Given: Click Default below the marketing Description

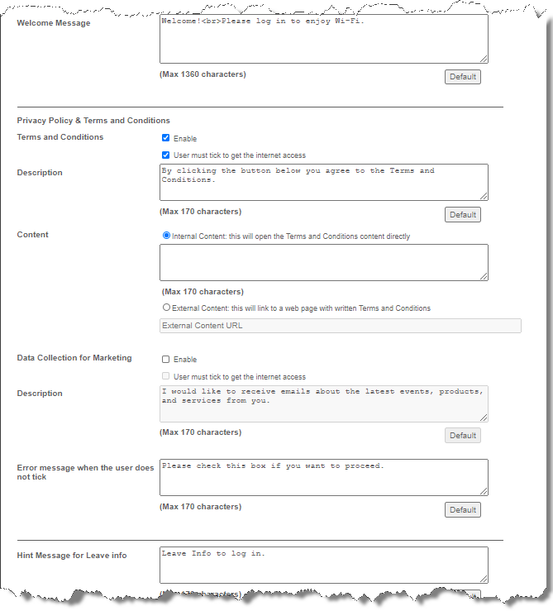Looking at the screenshot, I should click(463, 435).
